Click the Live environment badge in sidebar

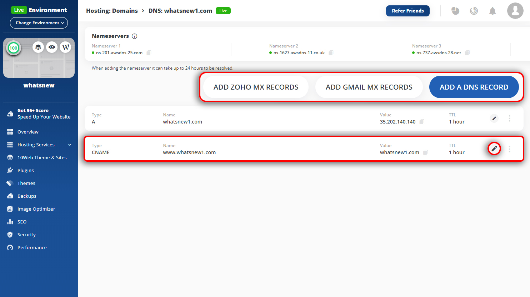point(19,10)
